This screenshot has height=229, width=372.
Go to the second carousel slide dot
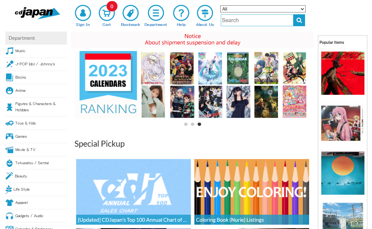[192, 124]
